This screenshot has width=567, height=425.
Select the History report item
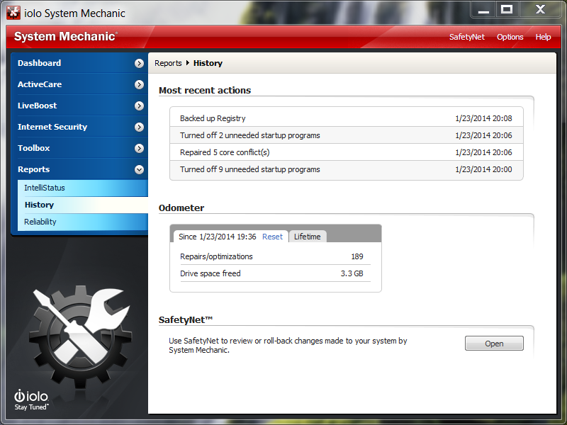39,205
